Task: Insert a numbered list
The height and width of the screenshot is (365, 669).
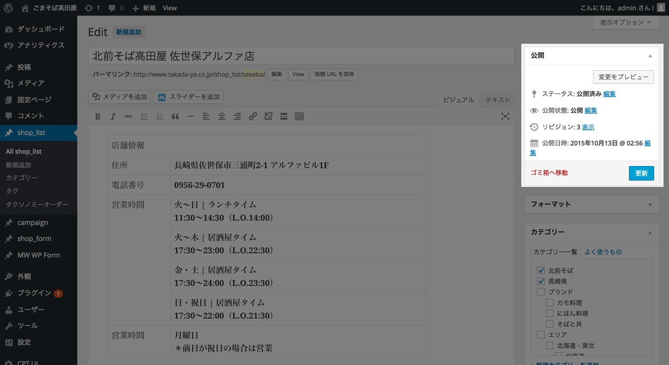Action: coord(160,116)
